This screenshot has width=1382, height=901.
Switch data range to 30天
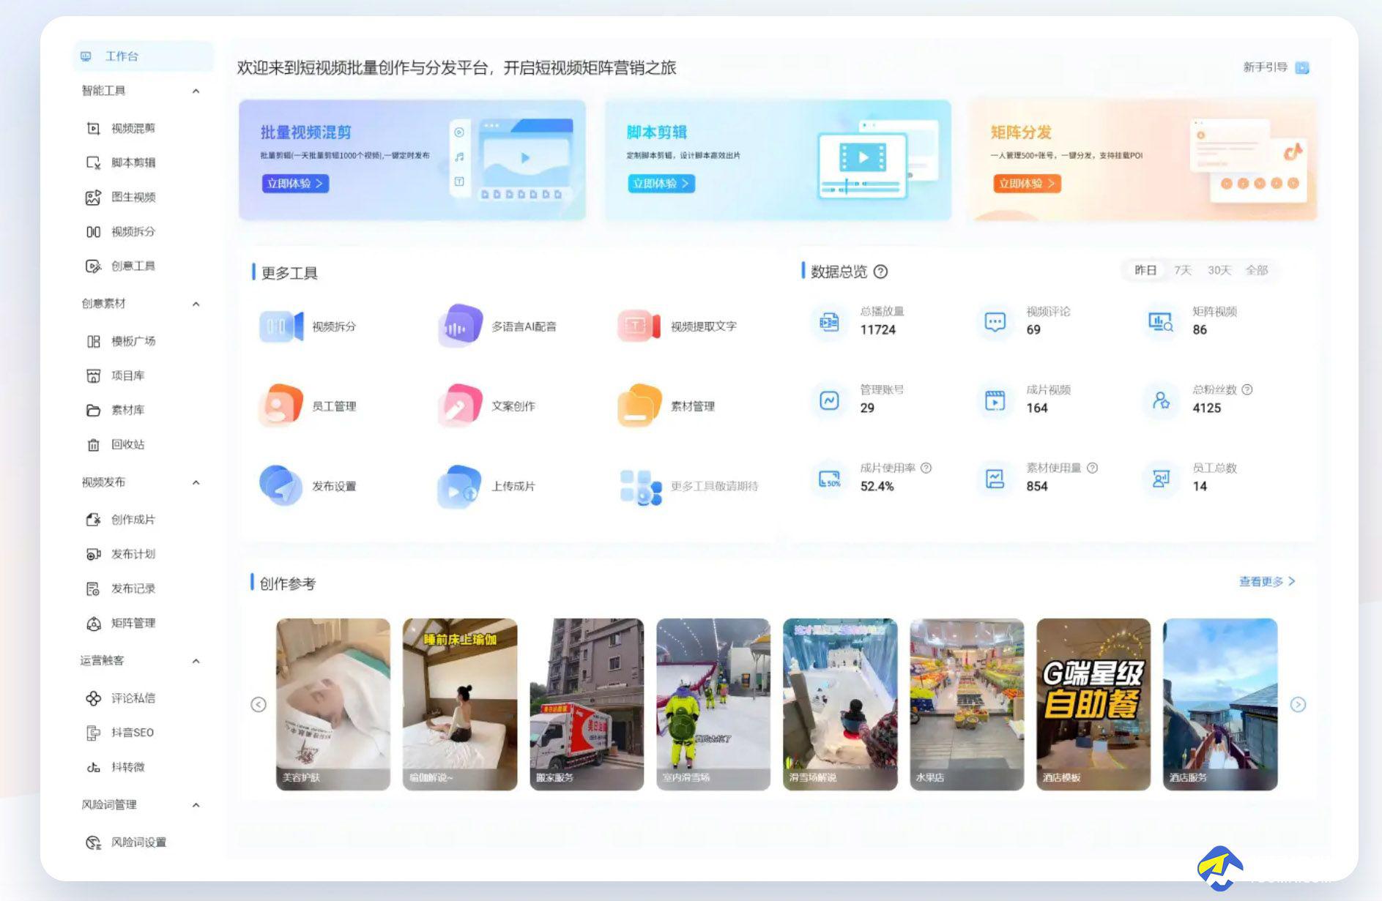(1219, 270)
